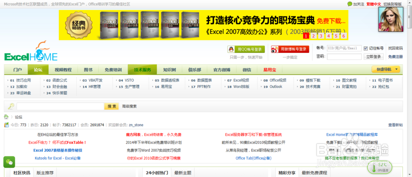Open the 19 Outlook board
412x177 pixels.
point(273,87)
